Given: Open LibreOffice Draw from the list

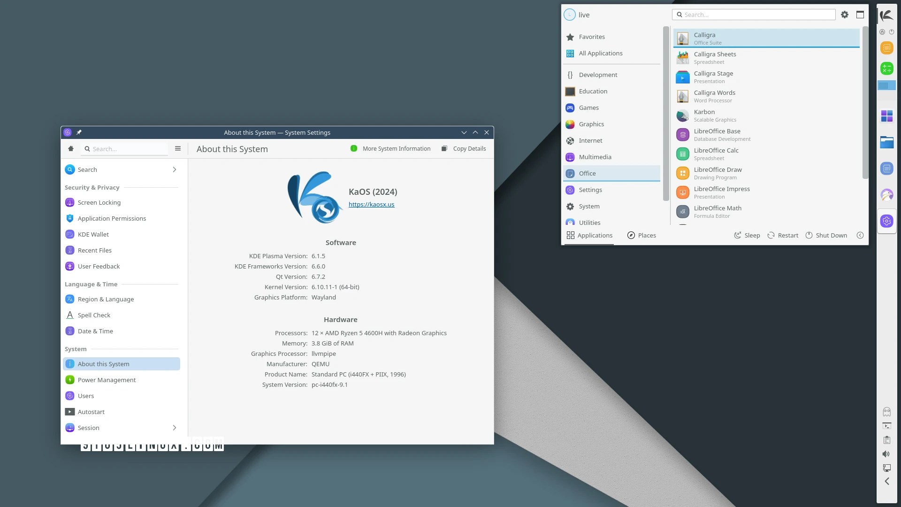Looking at the screenshot, I should coord(718,173).
